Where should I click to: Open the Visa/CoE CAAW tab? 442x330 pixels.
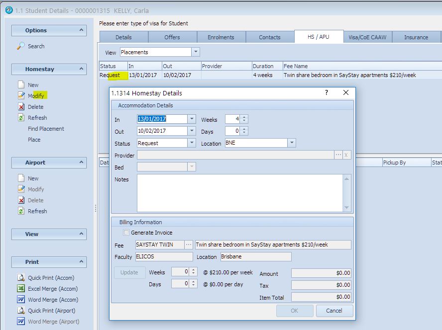click(368, 37)
